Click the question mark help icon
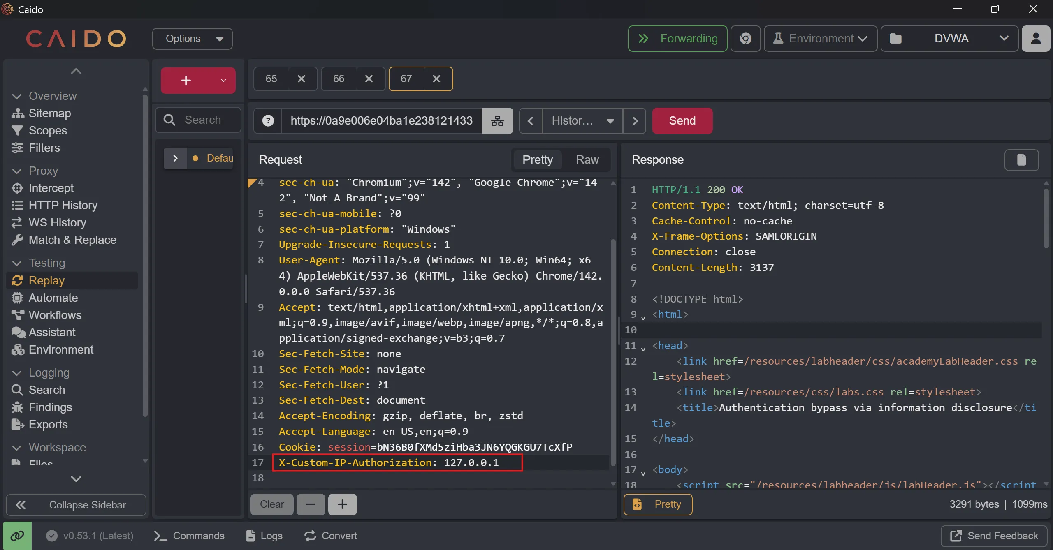 pos(268,121)
